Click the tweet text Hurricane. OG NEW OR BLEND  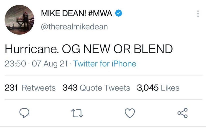point(89,49)
